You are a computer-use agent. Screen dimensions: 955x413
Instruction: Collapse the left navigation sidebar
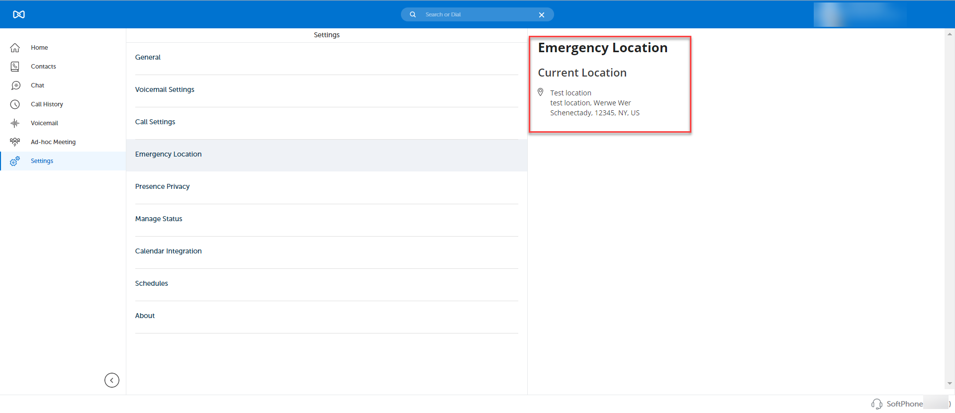click(x=112, y=380)
